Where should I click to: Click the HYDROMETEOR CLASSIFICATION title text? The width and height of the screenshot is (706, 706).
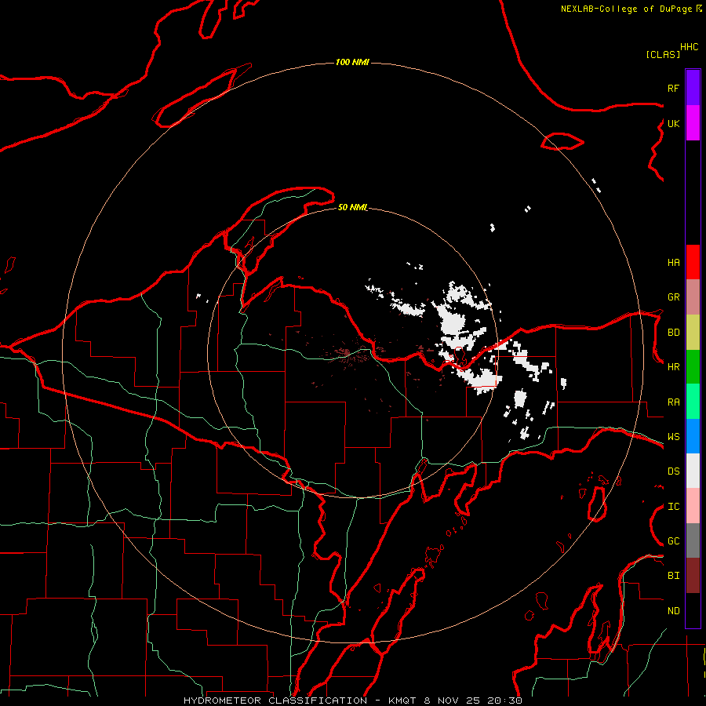click(x=275, y=701)
